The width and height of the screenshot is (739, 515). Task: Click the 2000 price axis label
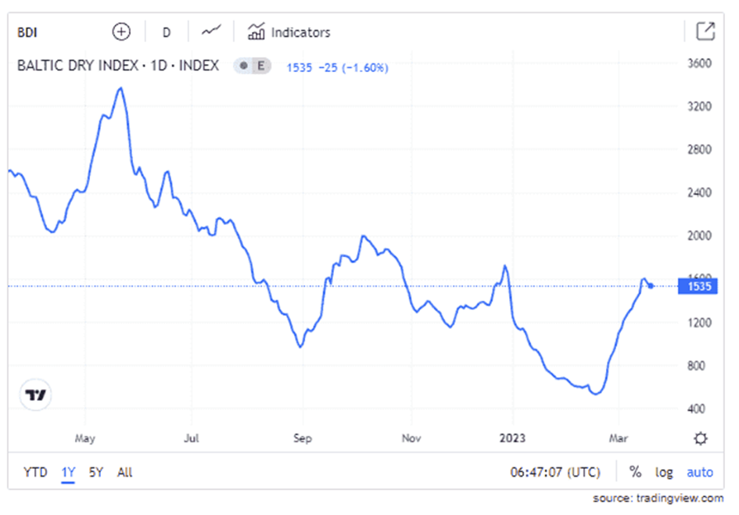[699, 235]
